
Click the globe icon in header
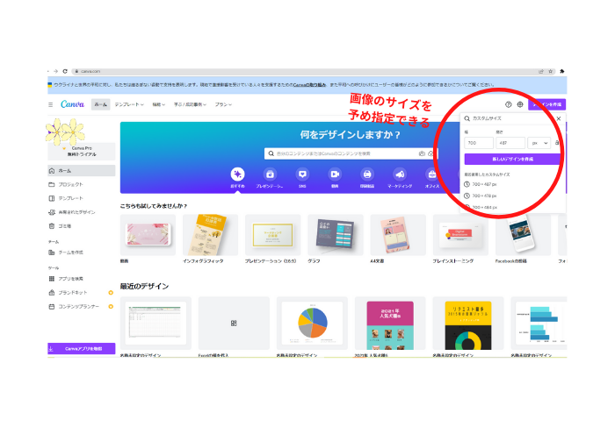[x=520, y=104]
